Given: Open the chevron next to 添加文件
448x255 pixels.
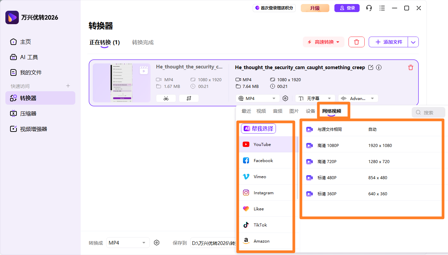Looking at the screenshot, I should [x=413, y=42].
